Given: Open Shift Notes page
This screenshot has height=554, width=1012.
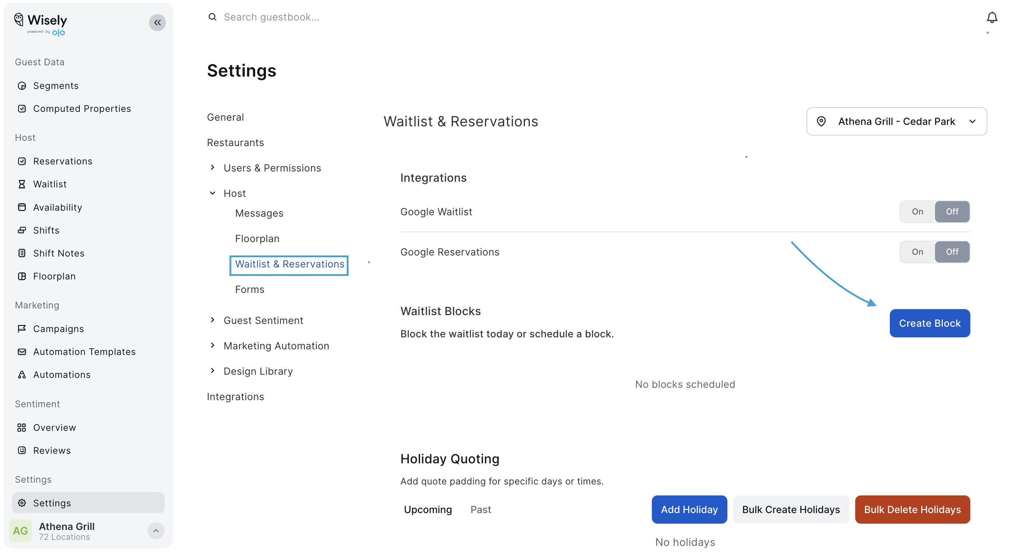Looking at the screenshot, I should pos(59,253).
